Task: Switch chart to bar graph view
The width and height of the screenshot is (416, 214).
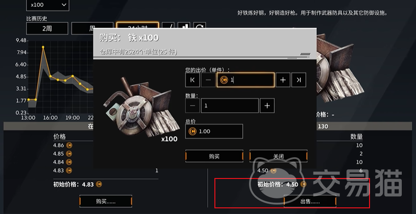Action: point(184,26)
